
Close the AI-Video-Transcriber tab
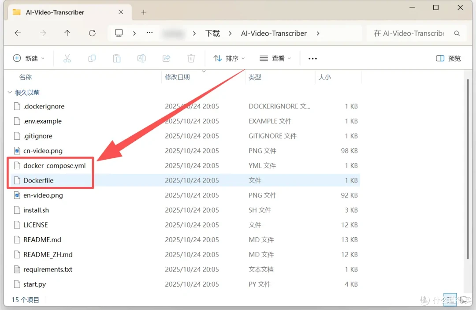click(x=121, y=12)
